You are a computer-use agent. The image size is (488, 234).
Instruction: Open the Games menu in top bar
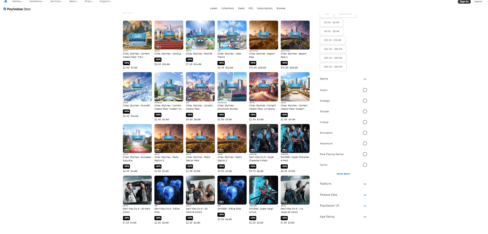pos(17,2)
